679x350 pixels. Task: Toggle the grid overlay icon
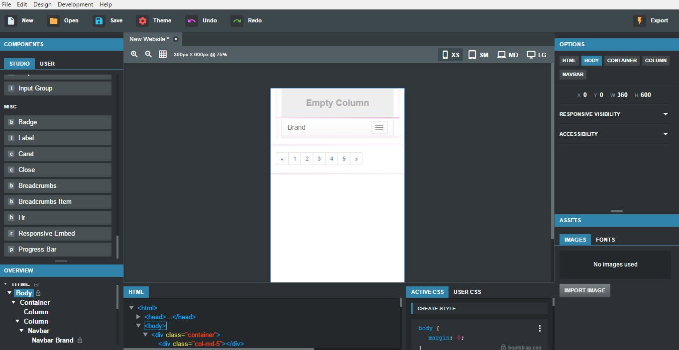coord(163,54)
